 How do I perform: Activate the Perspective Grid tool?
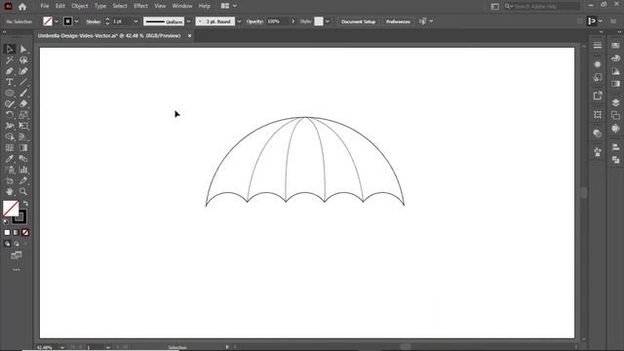tap(23, 136)
